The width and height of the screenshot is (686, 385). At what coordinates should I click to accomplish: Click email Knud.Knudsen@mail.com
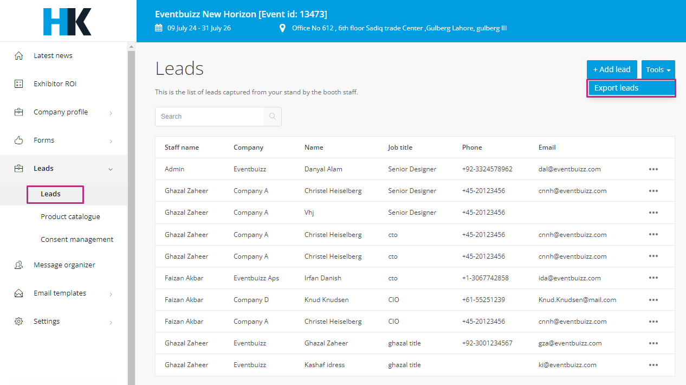click(577, 300)
